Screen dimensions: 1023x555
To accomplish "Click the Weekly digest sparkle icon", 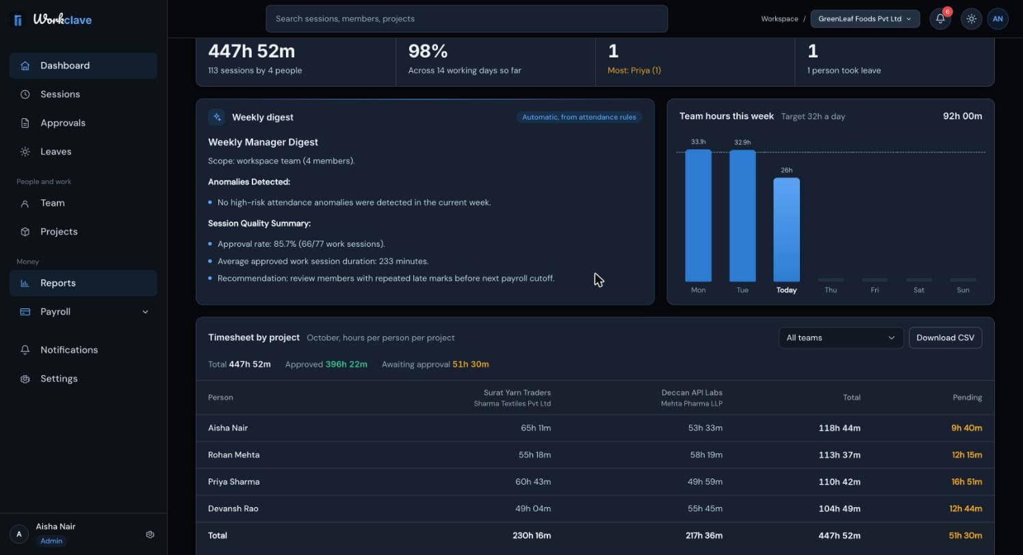I will point(217,117).
